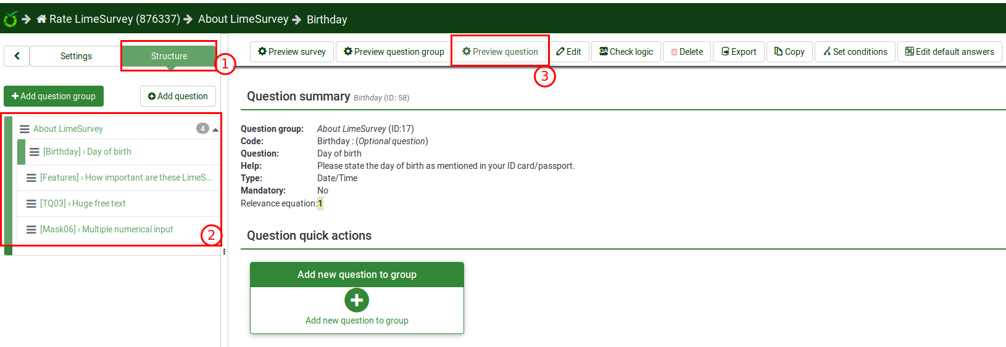
Task: Click the drag handle beside the TQ03 question
Action: click(x=31, y=203)
